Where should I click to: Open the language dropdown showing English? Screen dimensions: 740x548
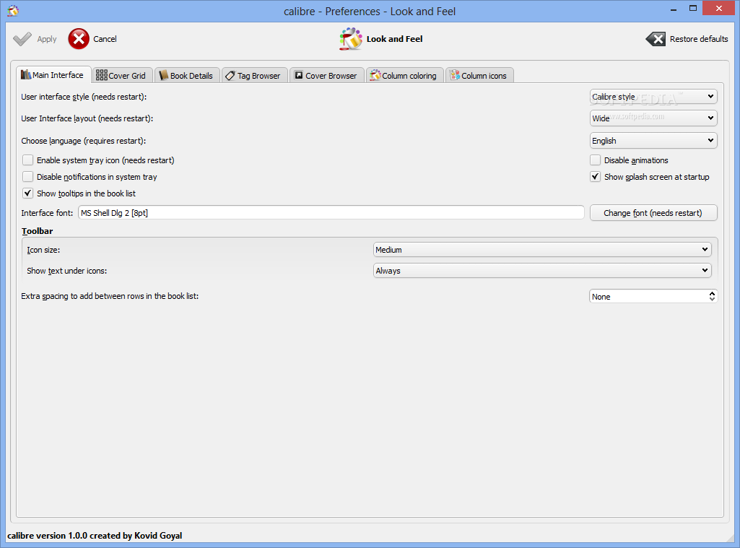coord(653,141)
